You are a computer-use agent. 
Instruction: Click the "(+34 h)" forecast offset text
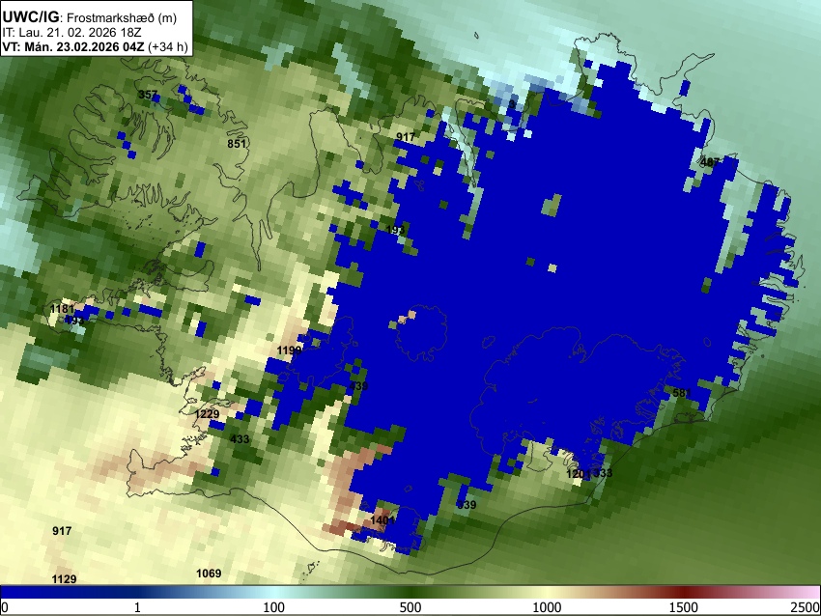click(x=167, y=46)
